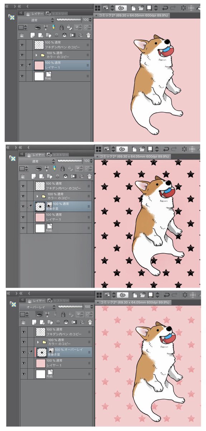Hide オーバーレイ 落書き星 layer in pink-star screenshot
The width and height of the screenshot is (206, 431).
coord(23,353)
